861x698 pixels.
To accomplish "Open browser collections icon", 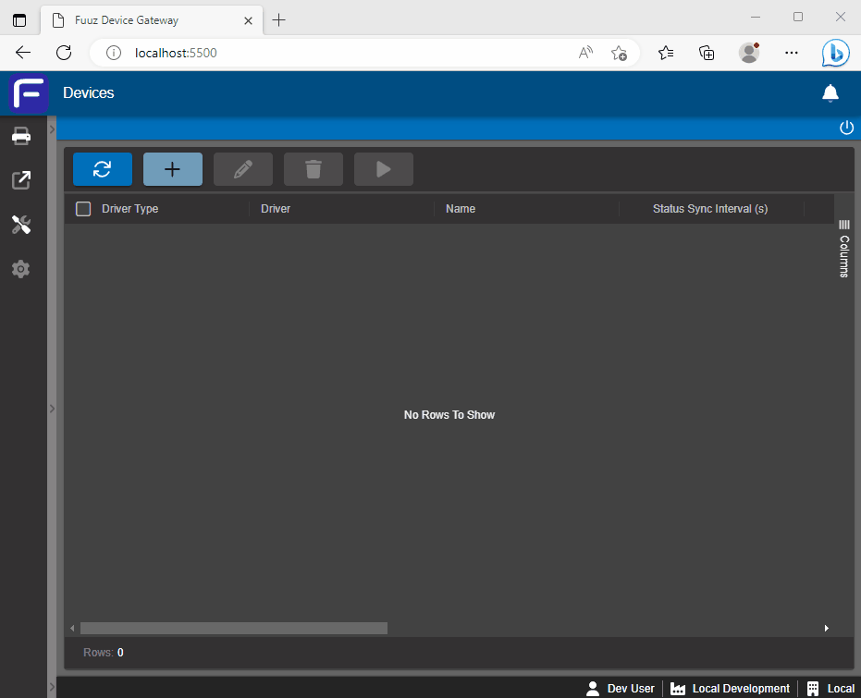I will point(707,53).
